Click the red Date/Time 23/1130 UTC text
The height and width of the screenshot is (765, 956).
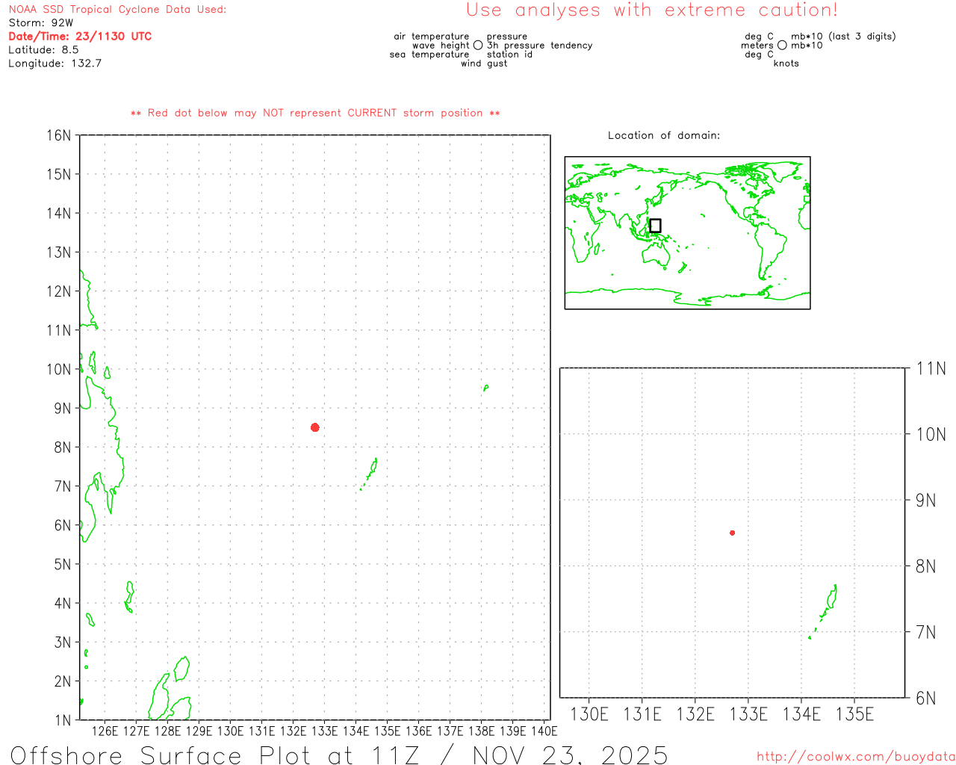tap(80, 37)
